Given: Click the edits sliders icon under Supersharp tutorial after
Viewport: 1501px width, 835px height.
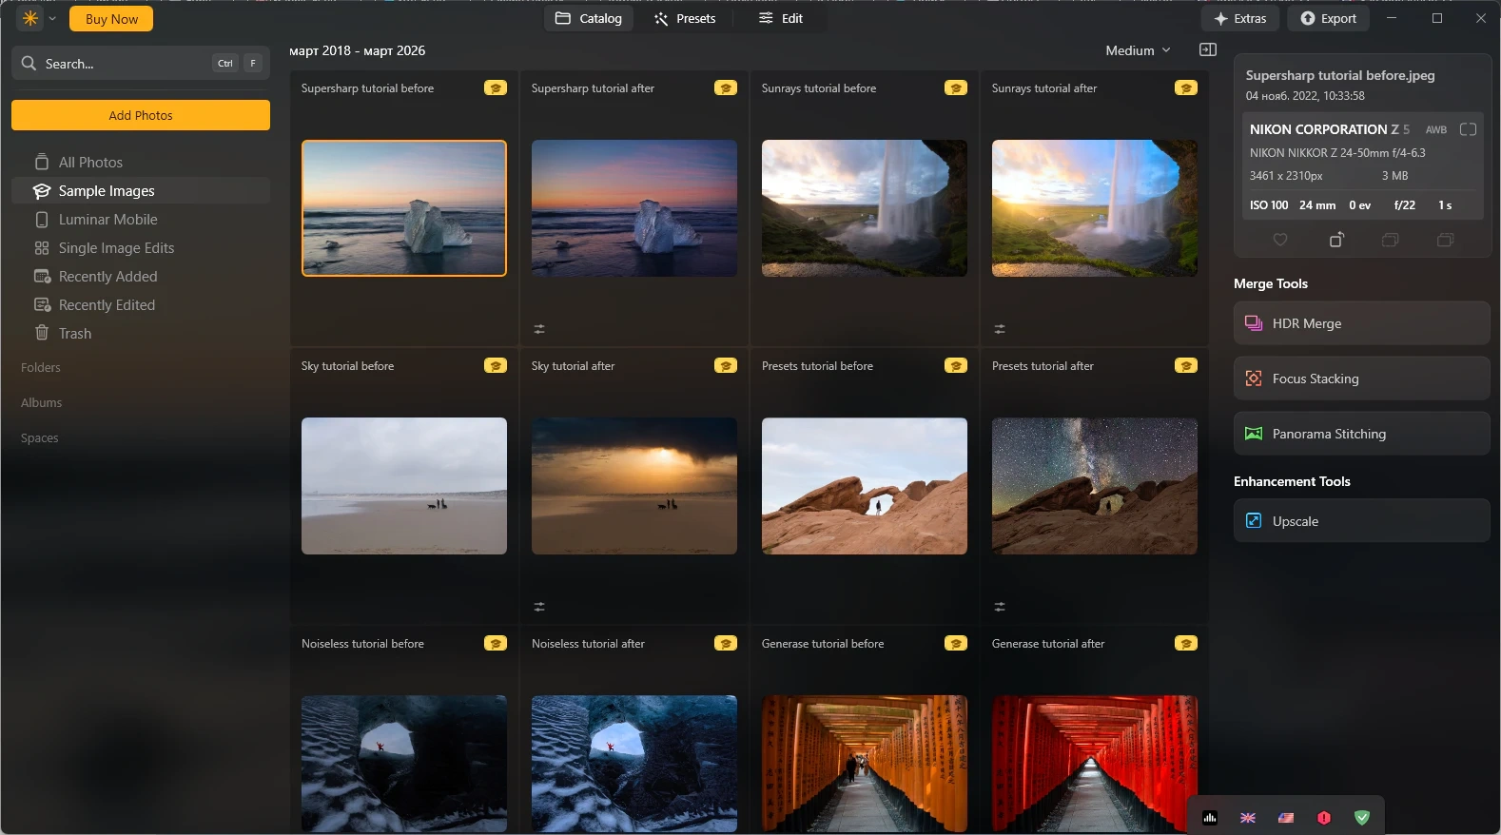Looking at the screenshot, I should (539, 329).
